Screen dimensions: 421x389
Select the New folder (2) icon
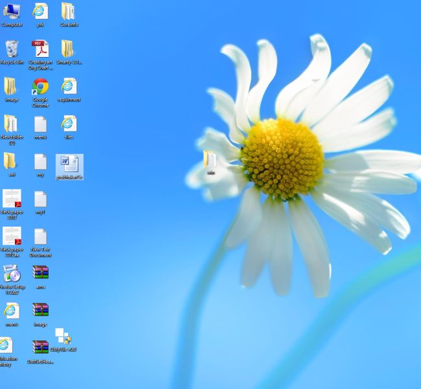pos(12,130)
